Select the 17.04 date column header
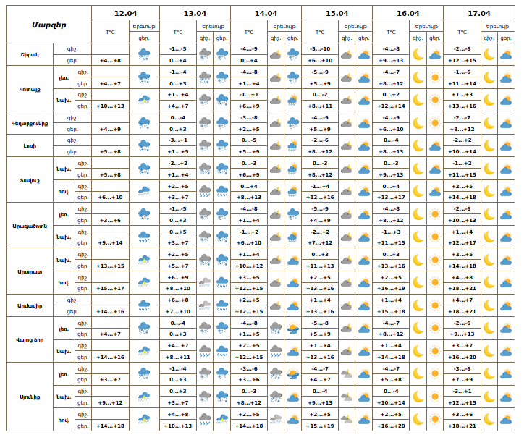Viewport: 532px width, 440px height. pyautogui.click(x=479, y=13)
